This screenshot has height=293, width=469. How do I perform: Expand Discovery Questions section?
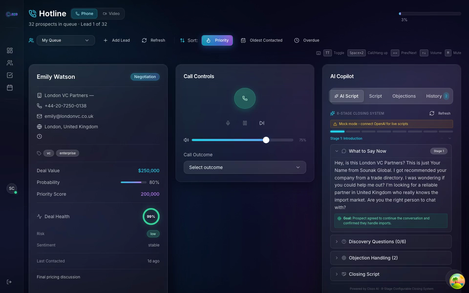pyautogui.click(x=391, y=241)
